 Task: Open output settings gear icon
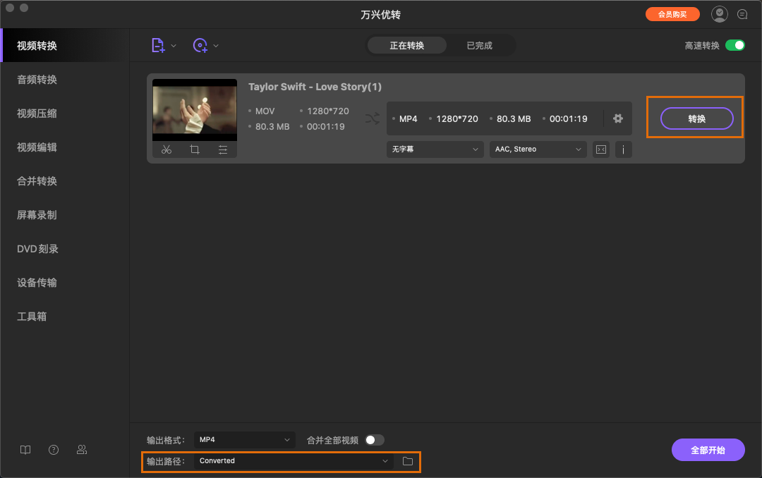click(x=618, y=118)
